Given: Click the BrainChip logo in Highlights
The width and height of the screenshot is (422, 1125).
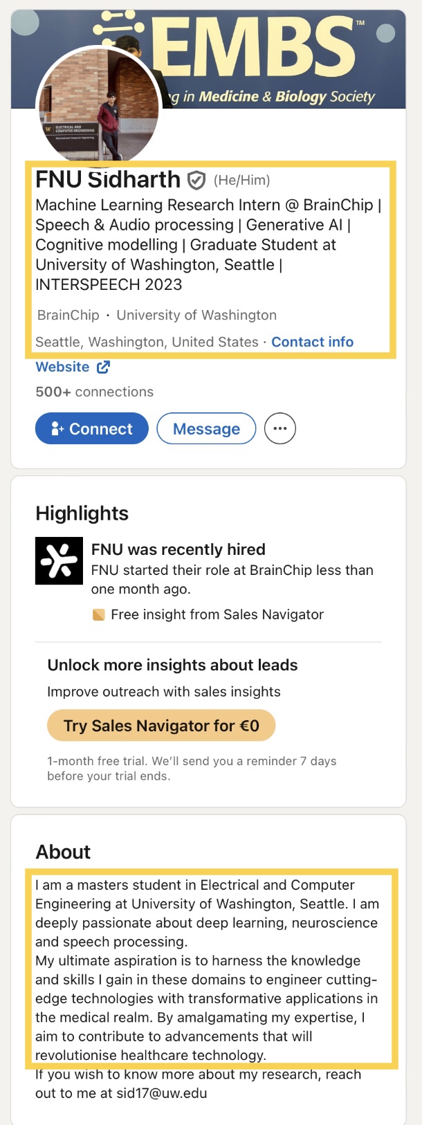Looking at the screenshot, I should [x=59, y=561].
